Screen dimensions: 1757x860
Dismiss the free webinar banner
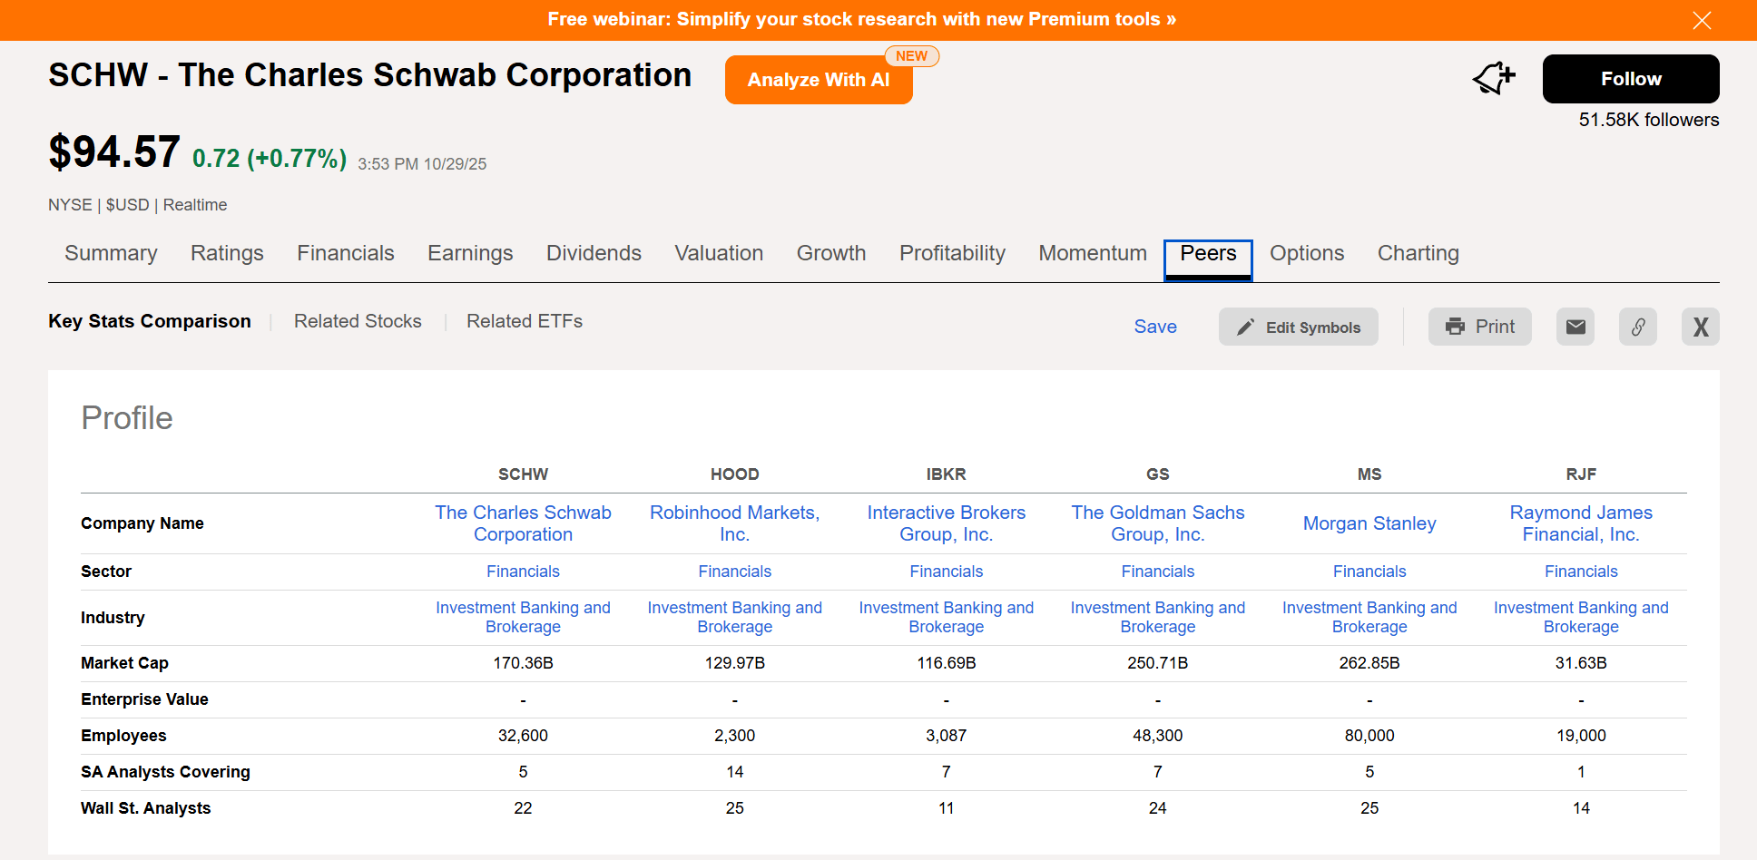[1702, 20]
